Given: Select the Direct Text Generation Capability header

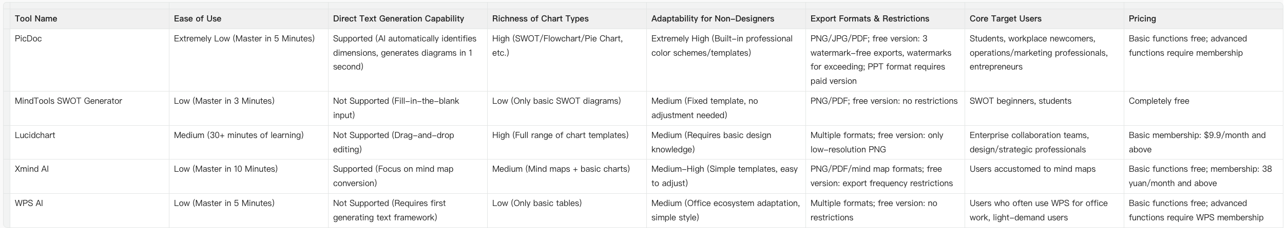Looking at the screenshot, I should 398,19.
